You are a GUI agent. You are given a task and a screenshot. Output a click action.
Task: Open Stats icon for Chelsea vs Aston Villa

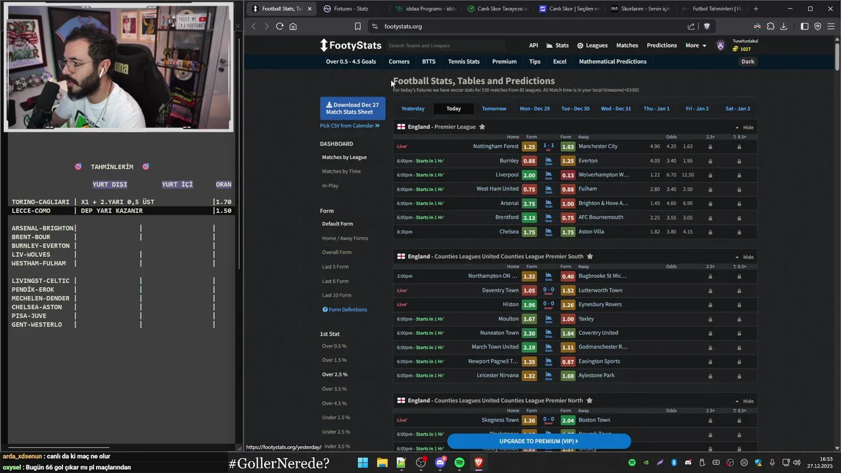click(x=549, y=232)
